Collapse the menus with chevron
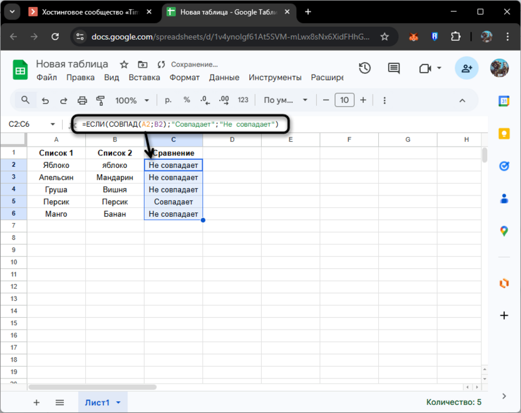The image size is (521, 413). (x=462, y=100)
